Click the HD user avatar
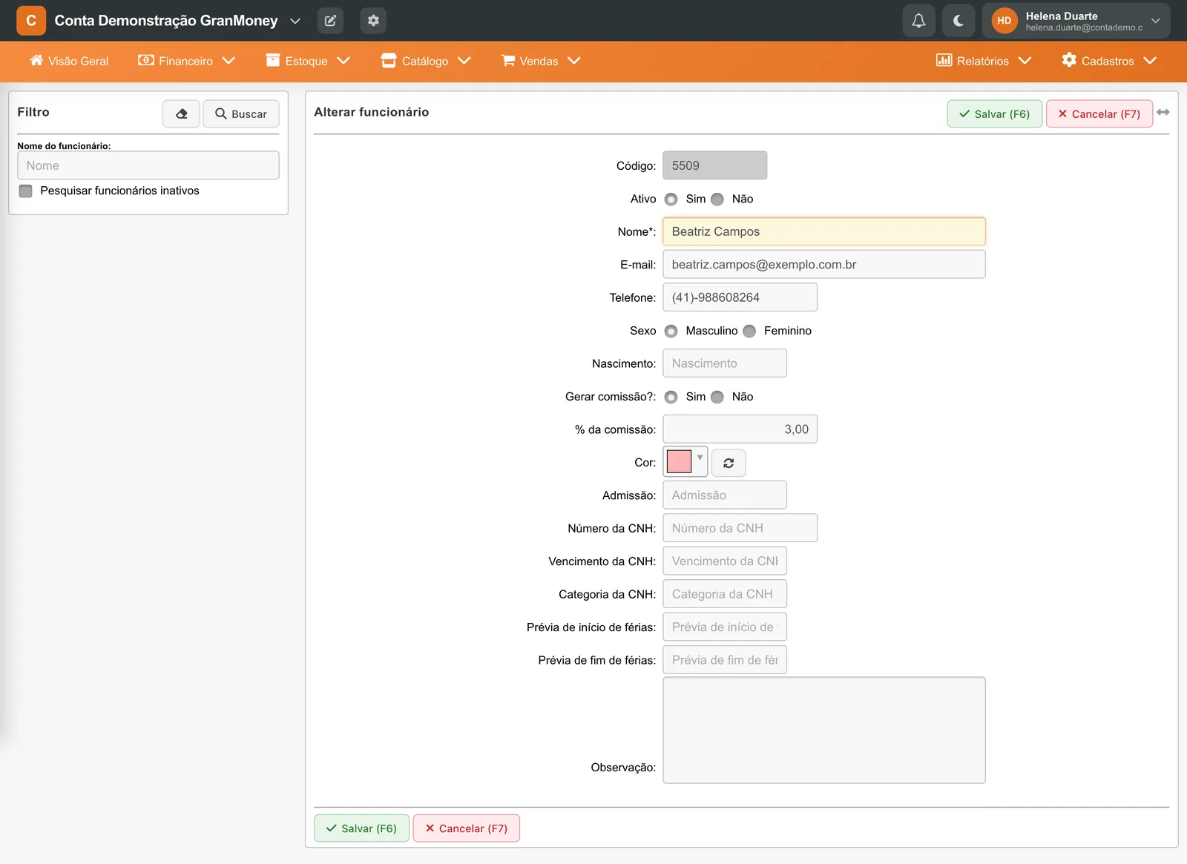 point(1004,21)
